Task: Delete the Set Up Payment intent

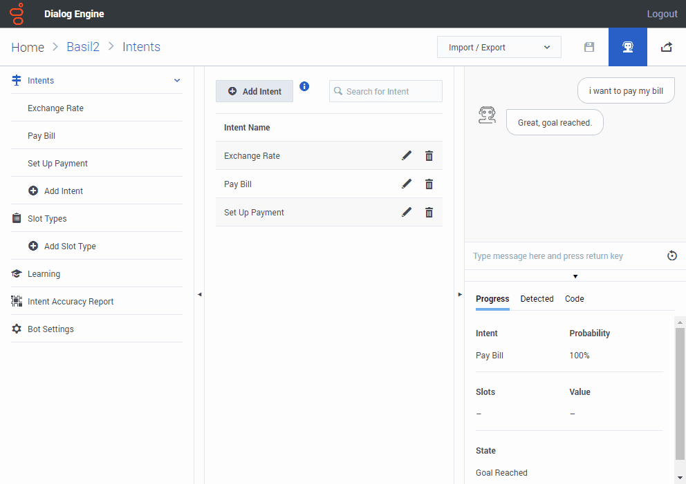Action: (429, 213)
